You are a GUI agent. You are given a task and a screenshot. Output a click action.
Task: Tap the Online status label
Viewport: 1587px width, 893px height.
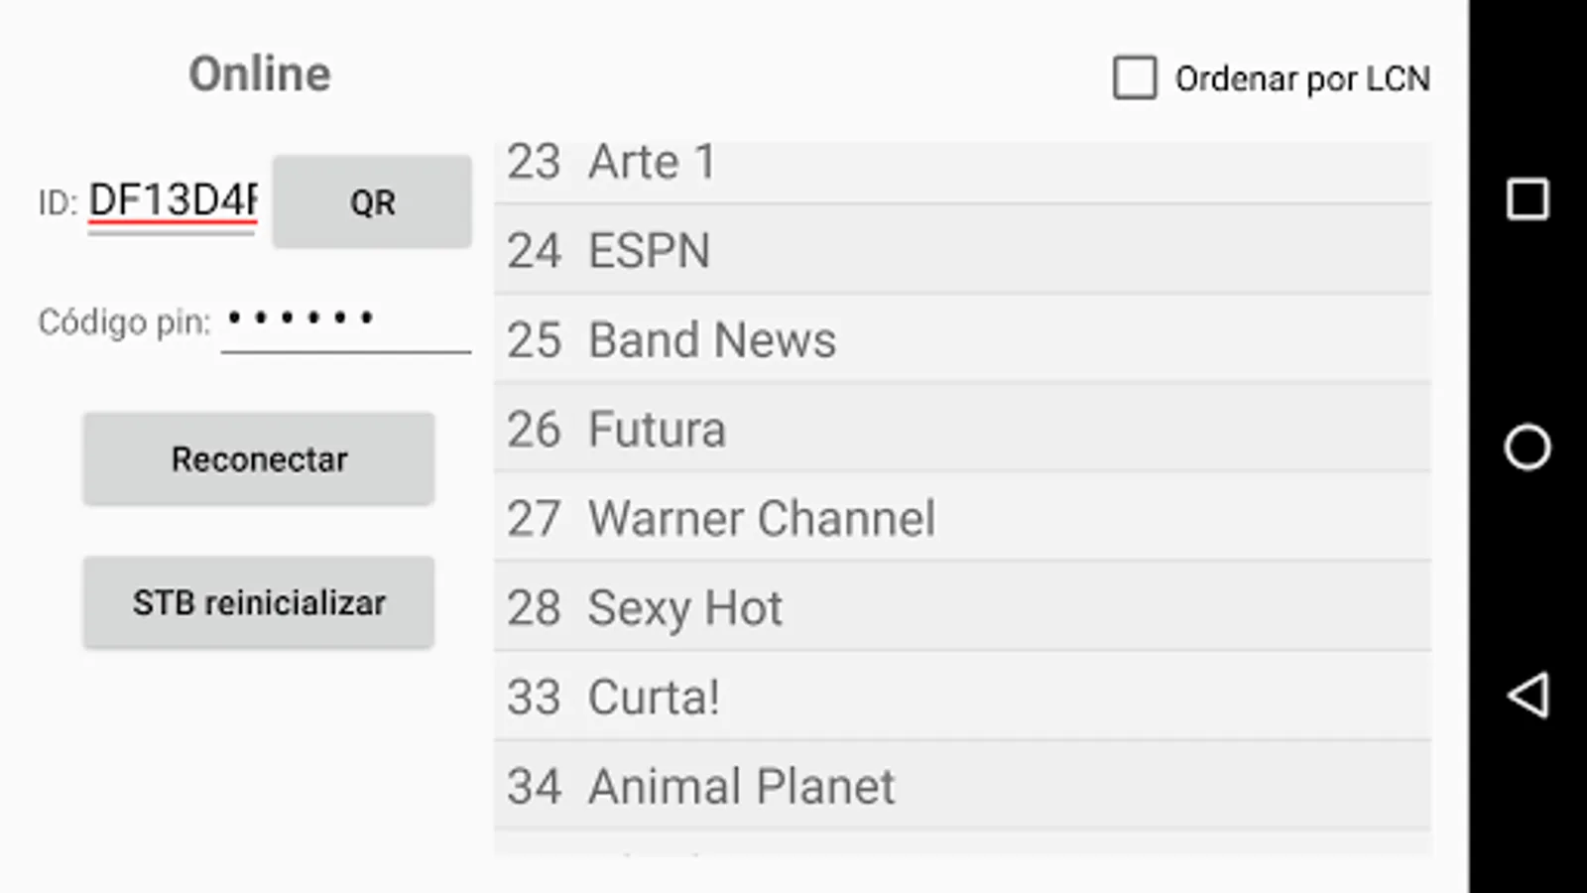tap(260, 74)
